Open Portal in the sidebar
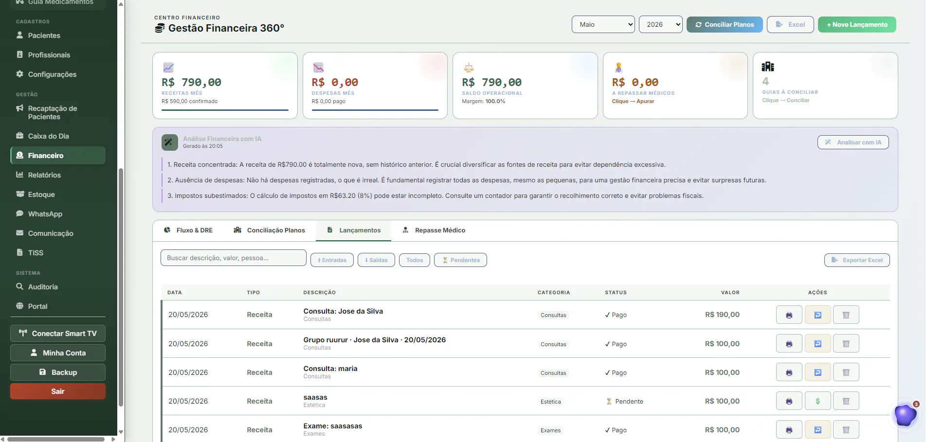926x442 pixels. 58,306
